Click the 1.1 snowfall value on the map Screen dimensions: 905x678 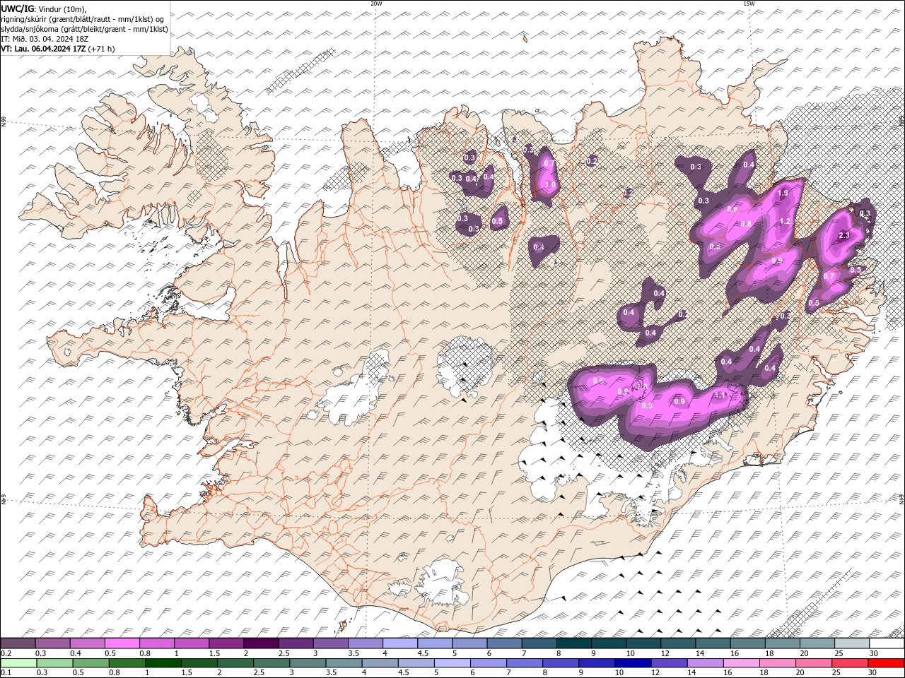point(720,395)
